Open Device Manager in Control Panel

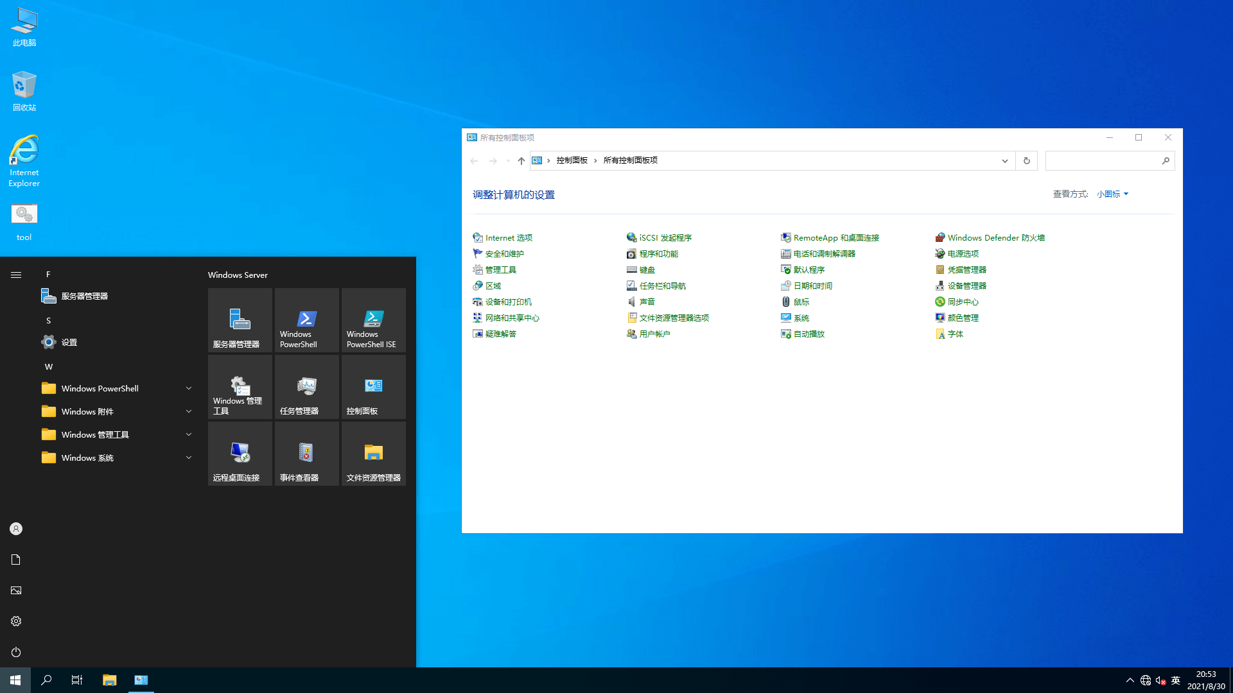pos(966,286)
